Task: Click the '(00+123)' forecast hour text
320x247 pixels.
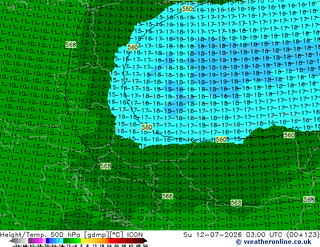Action: click(303, 235)
